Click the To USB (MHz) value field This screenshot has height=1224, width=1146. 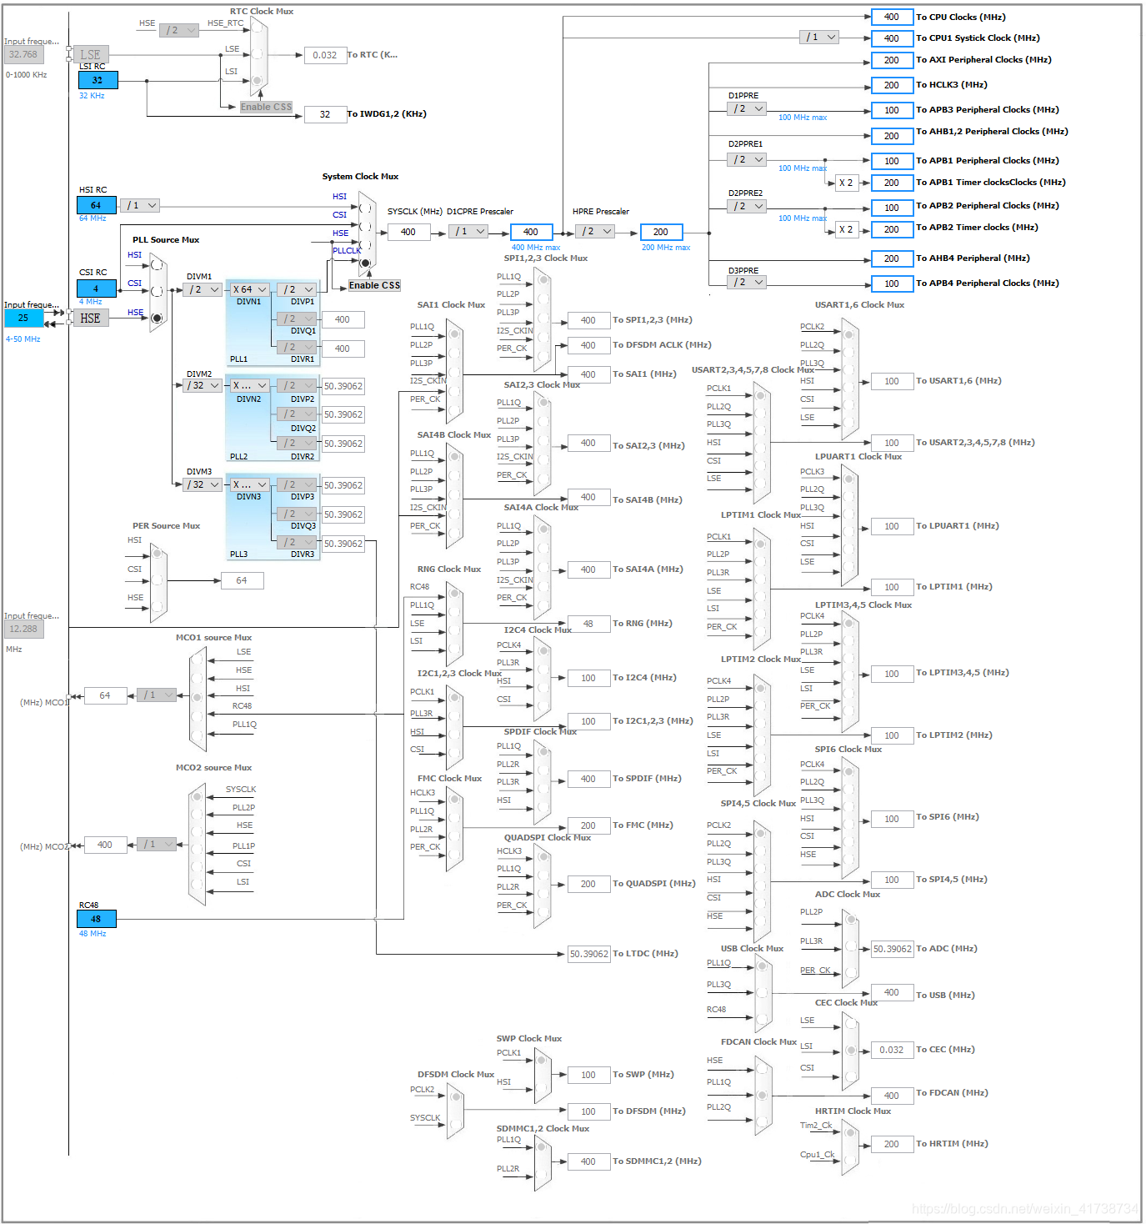(x=892, y=992)
